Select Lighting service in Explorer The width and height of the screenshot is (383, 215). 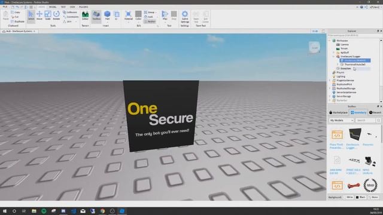pyautogui.click(x=339, y=76)
